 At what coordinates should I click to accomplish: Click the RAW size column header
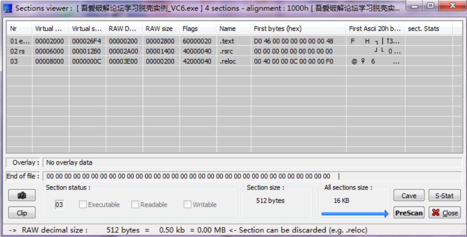point(159,29)
